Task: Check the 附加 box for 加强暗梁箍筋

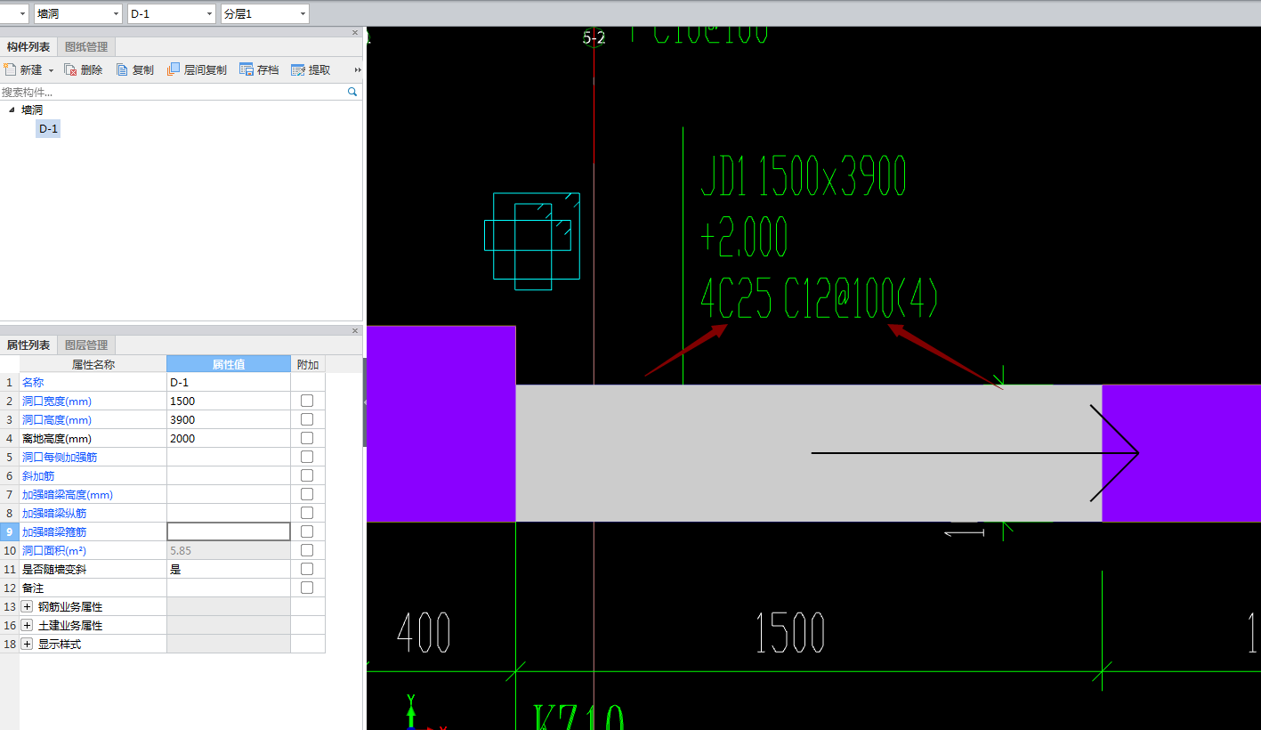Action: click(307, 531)
